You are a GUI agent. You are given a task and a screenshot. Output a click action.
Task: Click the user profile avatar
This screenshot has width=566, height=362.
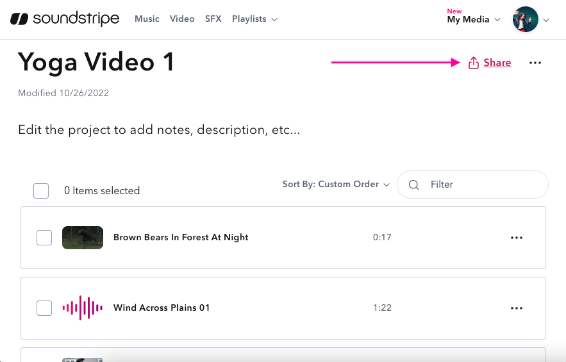525,19
